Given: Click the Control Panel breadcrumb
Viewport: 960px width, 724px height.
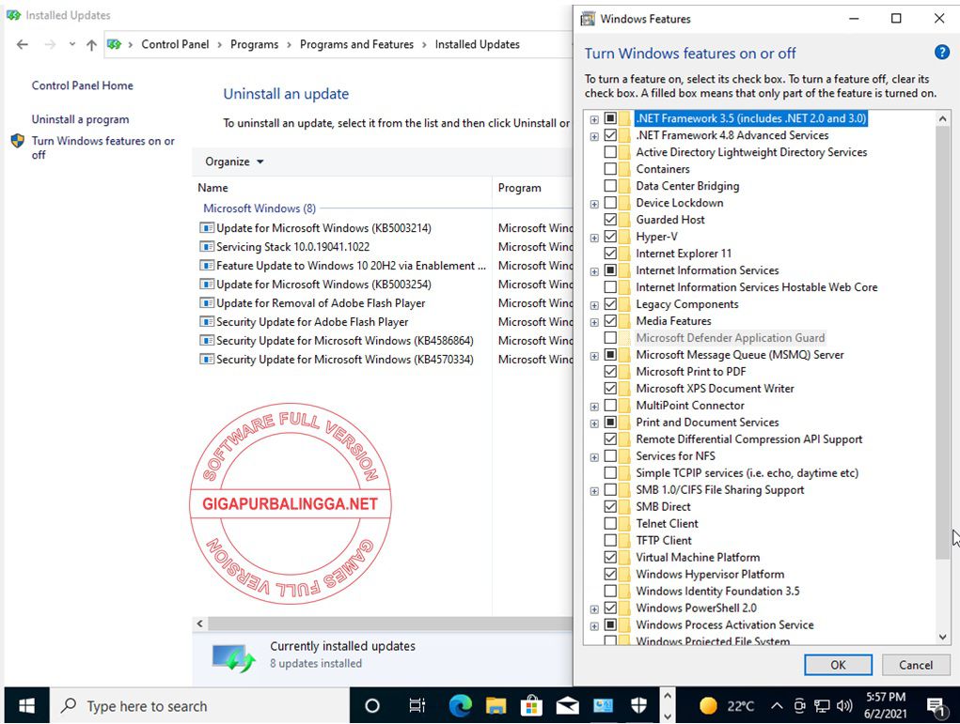Looking at the screenshot, I should click(x=175, y=45).
